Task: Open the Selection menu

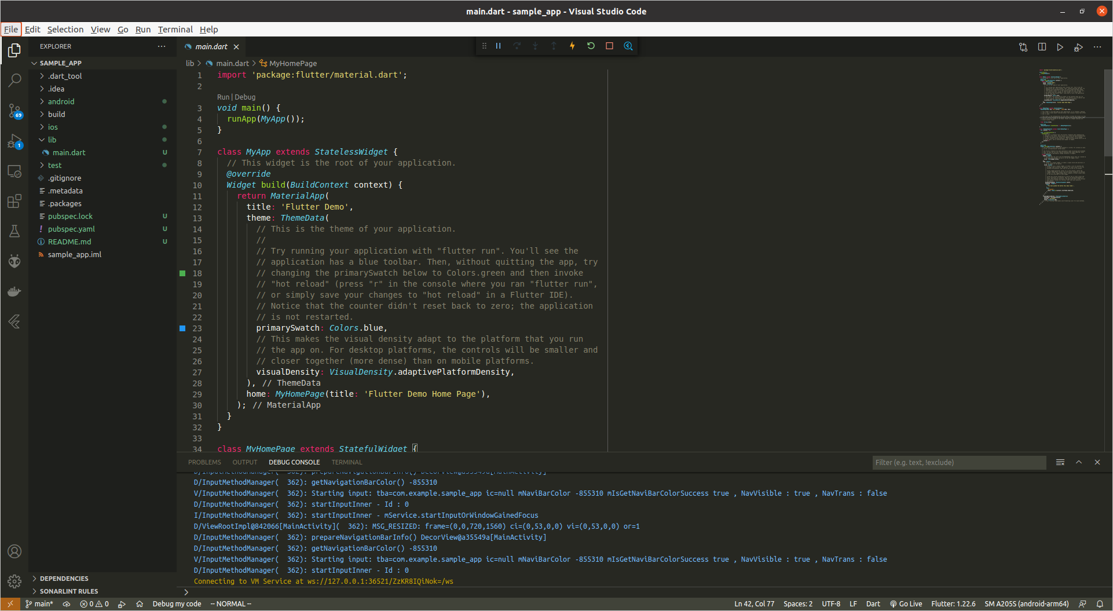Action: click(65, 30)
